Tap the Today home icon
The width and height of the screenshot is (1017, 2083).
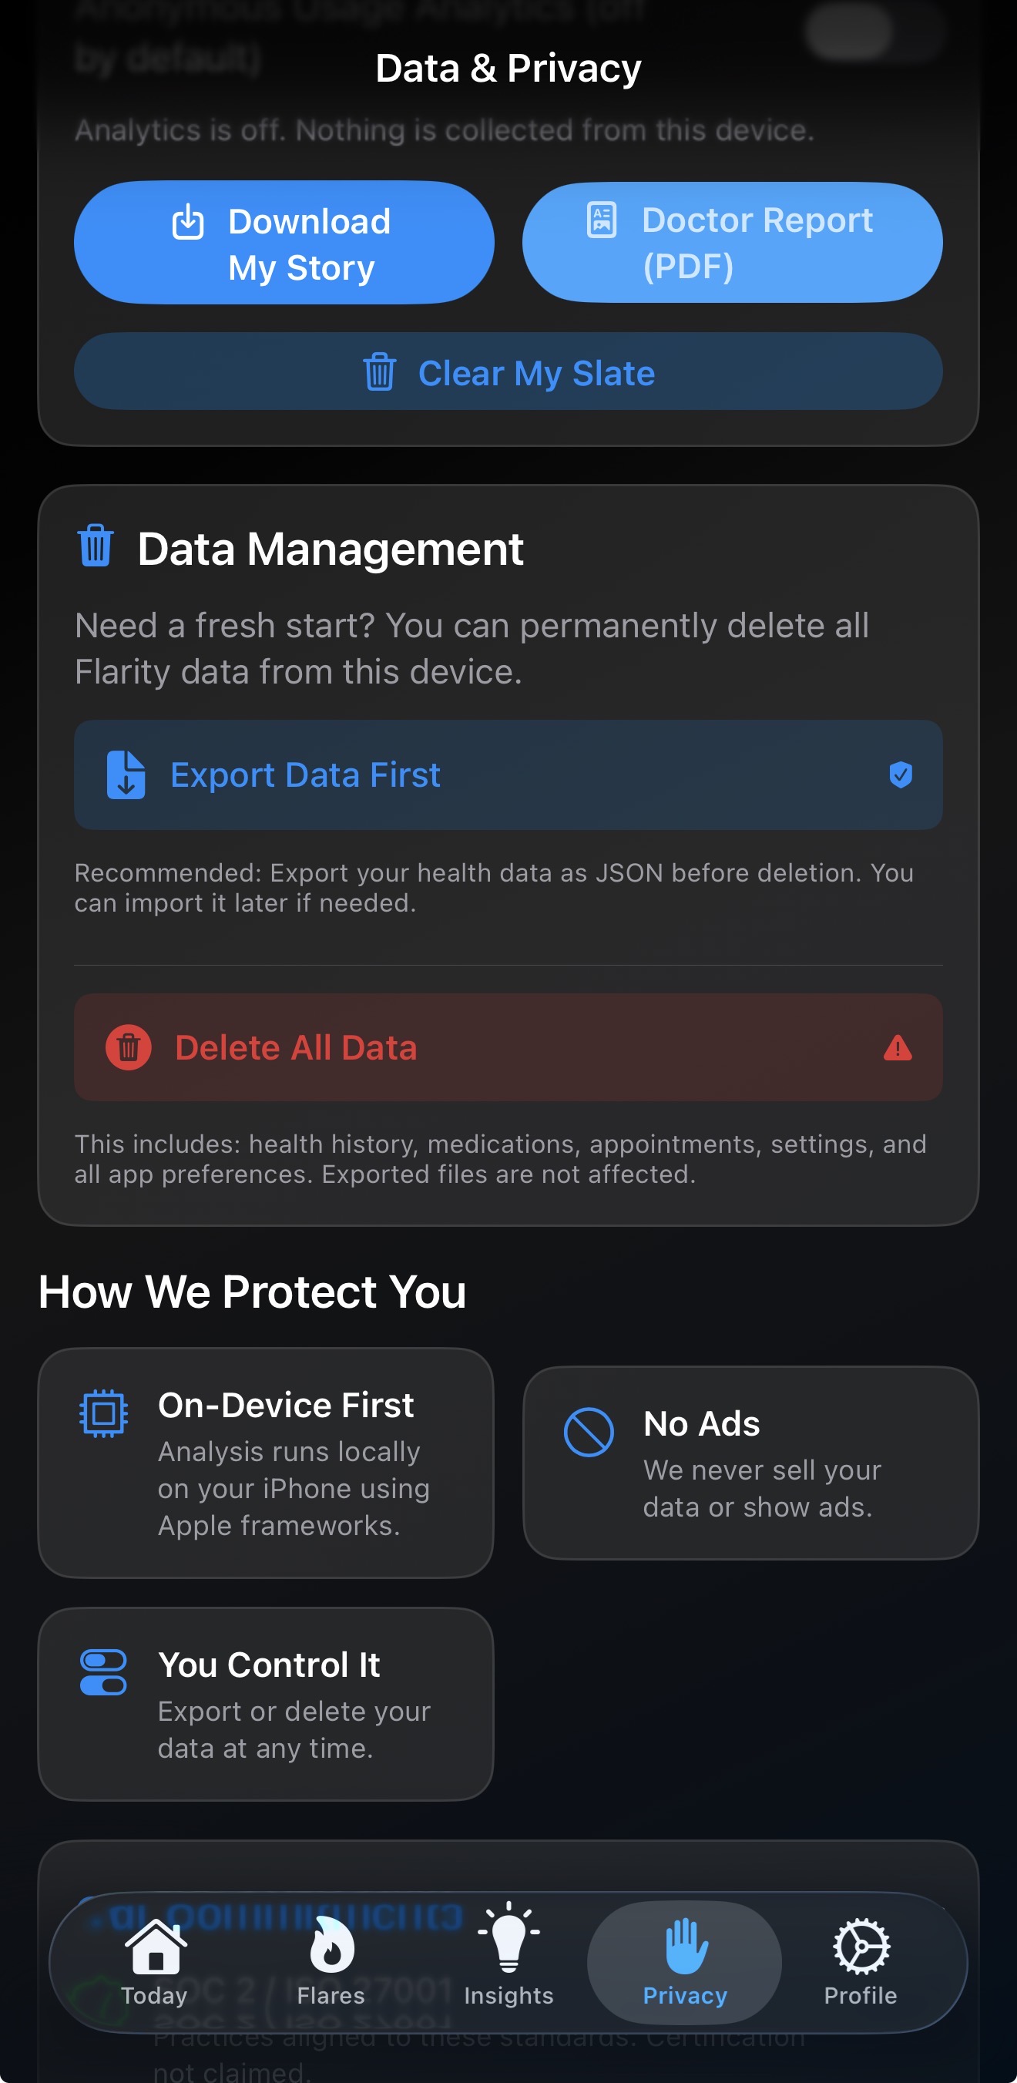[x=152, y=1949]
